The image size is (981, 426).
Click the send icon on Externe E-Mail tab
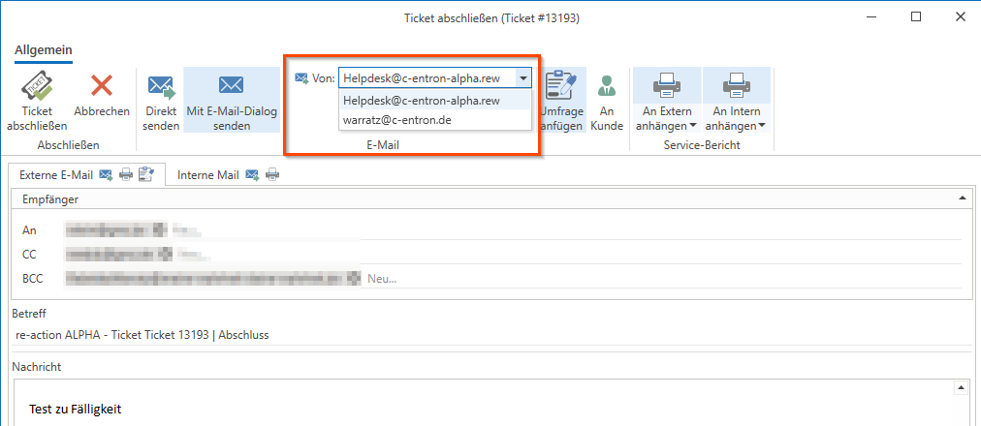105,175
